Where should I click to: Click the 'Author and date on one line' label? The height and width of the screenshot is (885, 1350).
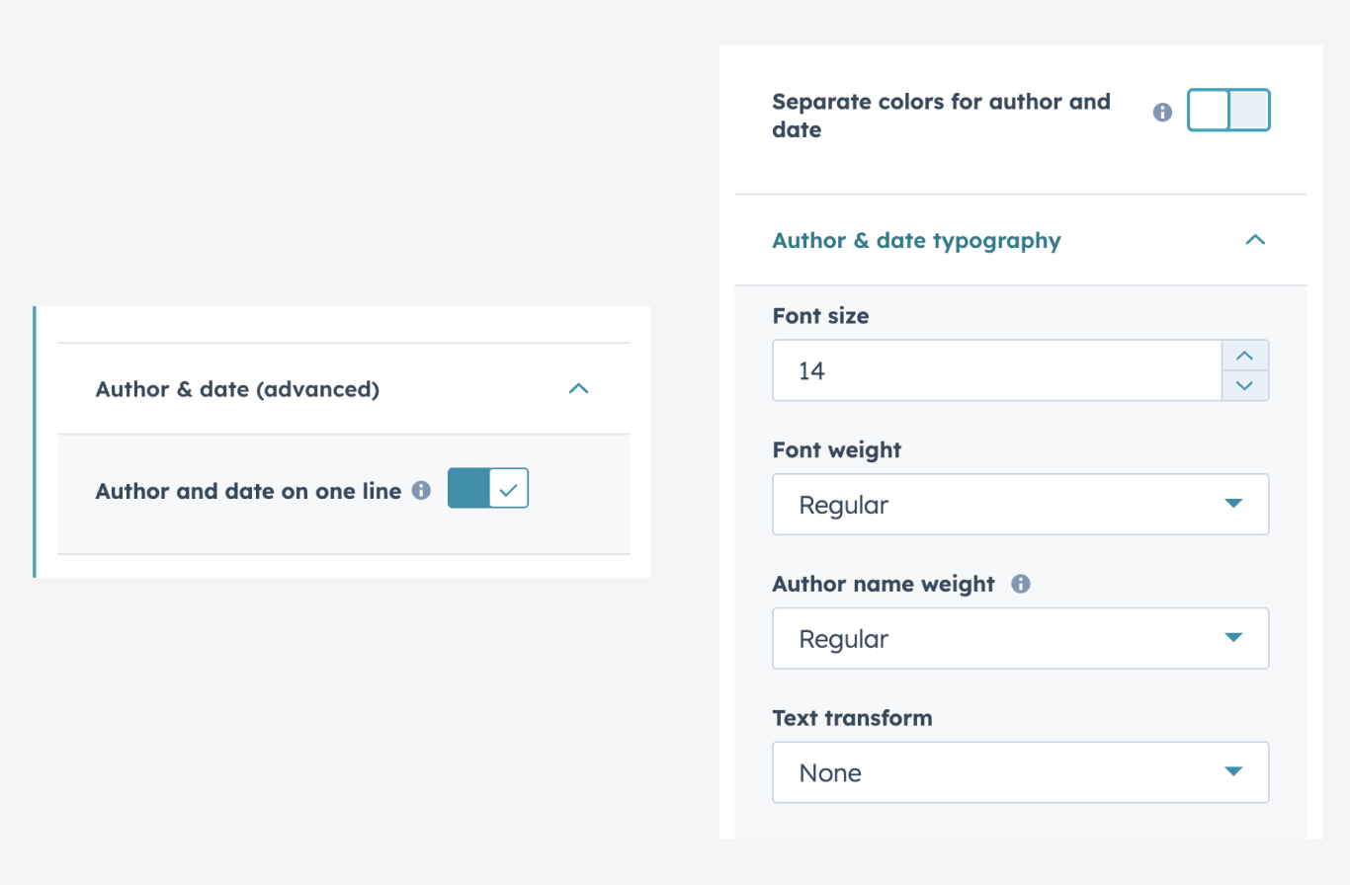248,490
